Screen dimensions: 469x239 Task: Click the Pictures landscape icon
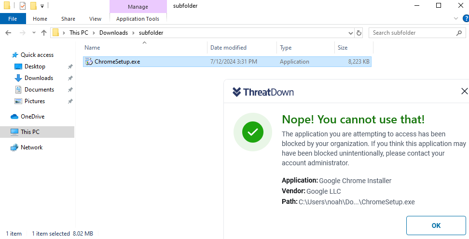(x=18, y=101)
